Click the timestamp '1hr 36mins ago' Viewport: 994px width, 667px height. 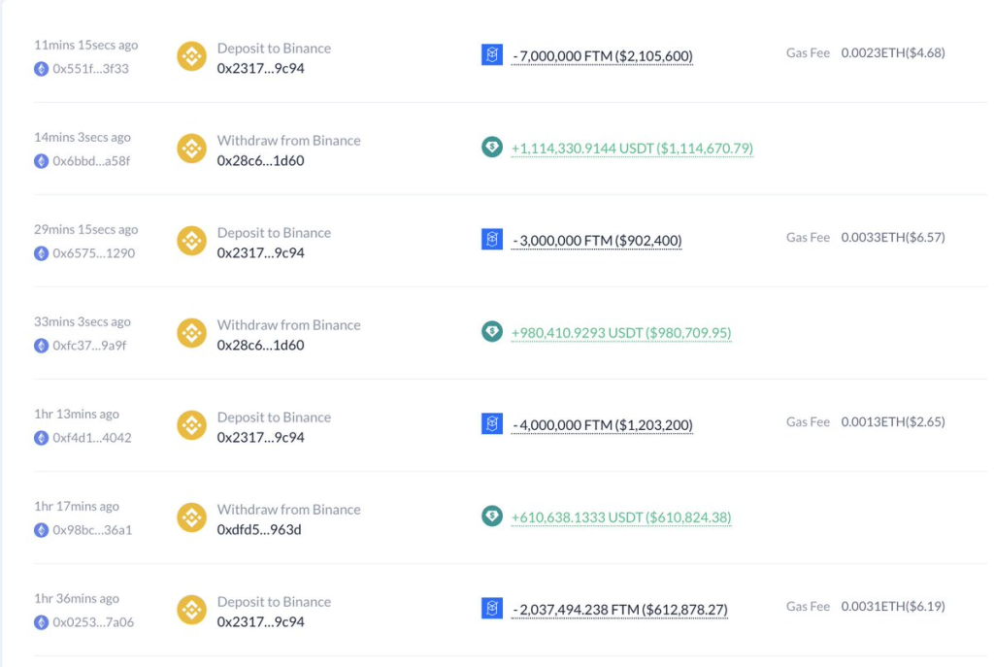point(77,598)
